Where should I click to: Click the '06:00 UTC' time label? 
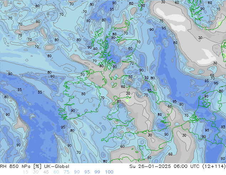point(186,166)
